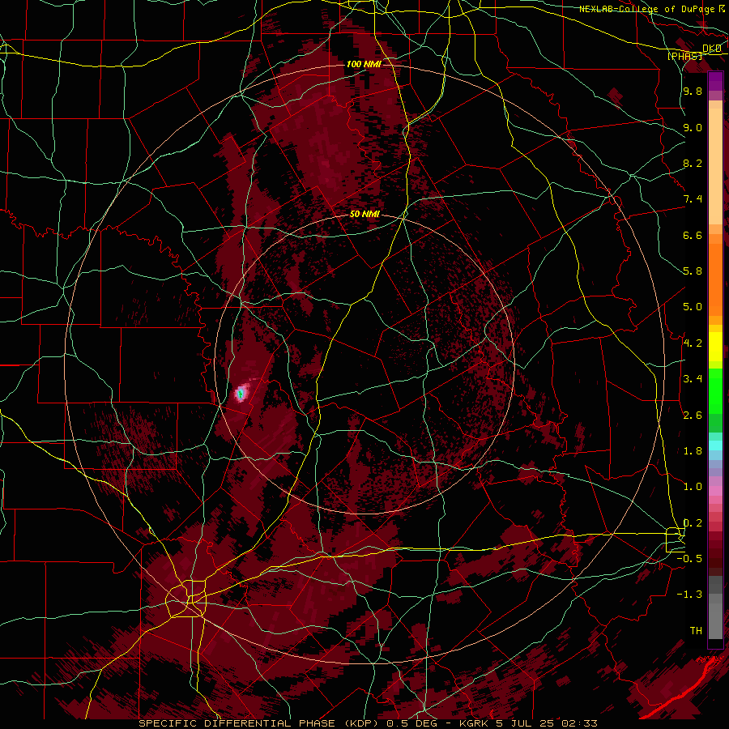Click the "KGRK" radar station identifier
729x729 pixels.
tap(473, 723)
